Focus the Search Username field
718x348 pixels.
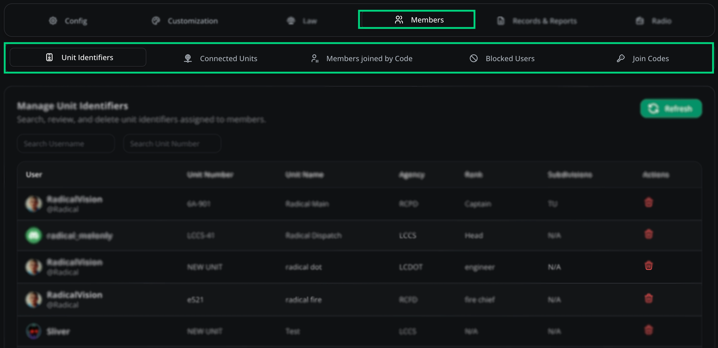pyautogui.click(x=66, y=144)
